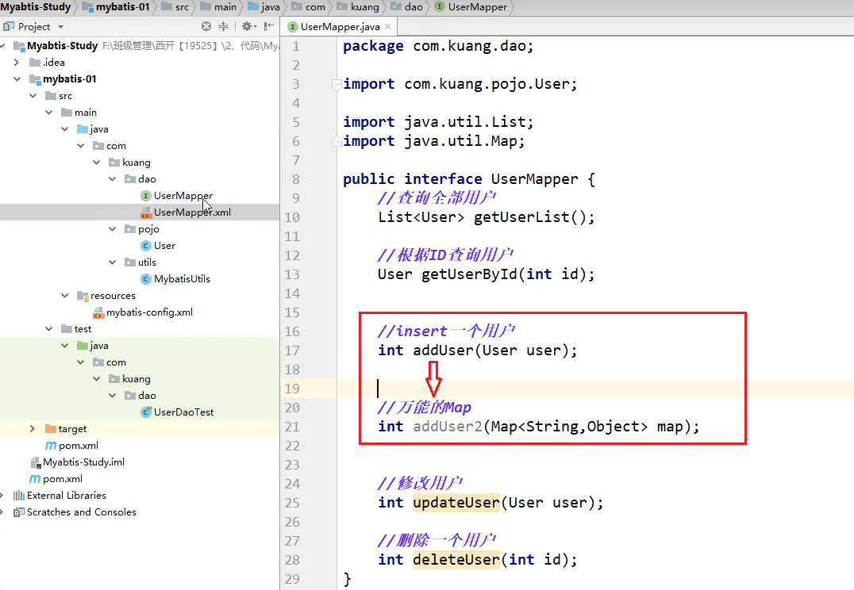Click the scroll from source target icon

(206, 26)
